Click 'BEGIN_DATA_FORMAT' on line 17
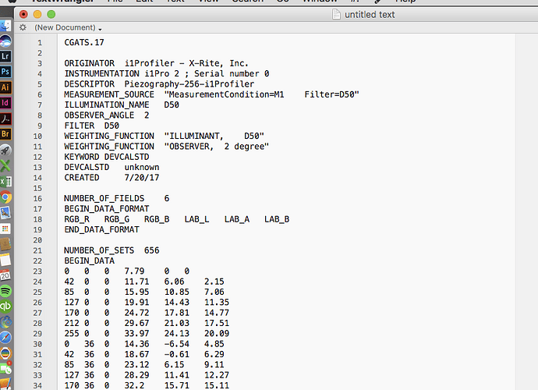Viewport: 538px width, 390px height. 107,209
